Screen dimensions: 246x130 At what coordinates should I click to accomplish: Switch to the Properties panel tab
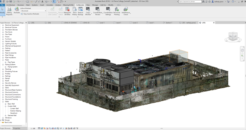(17, 128)
